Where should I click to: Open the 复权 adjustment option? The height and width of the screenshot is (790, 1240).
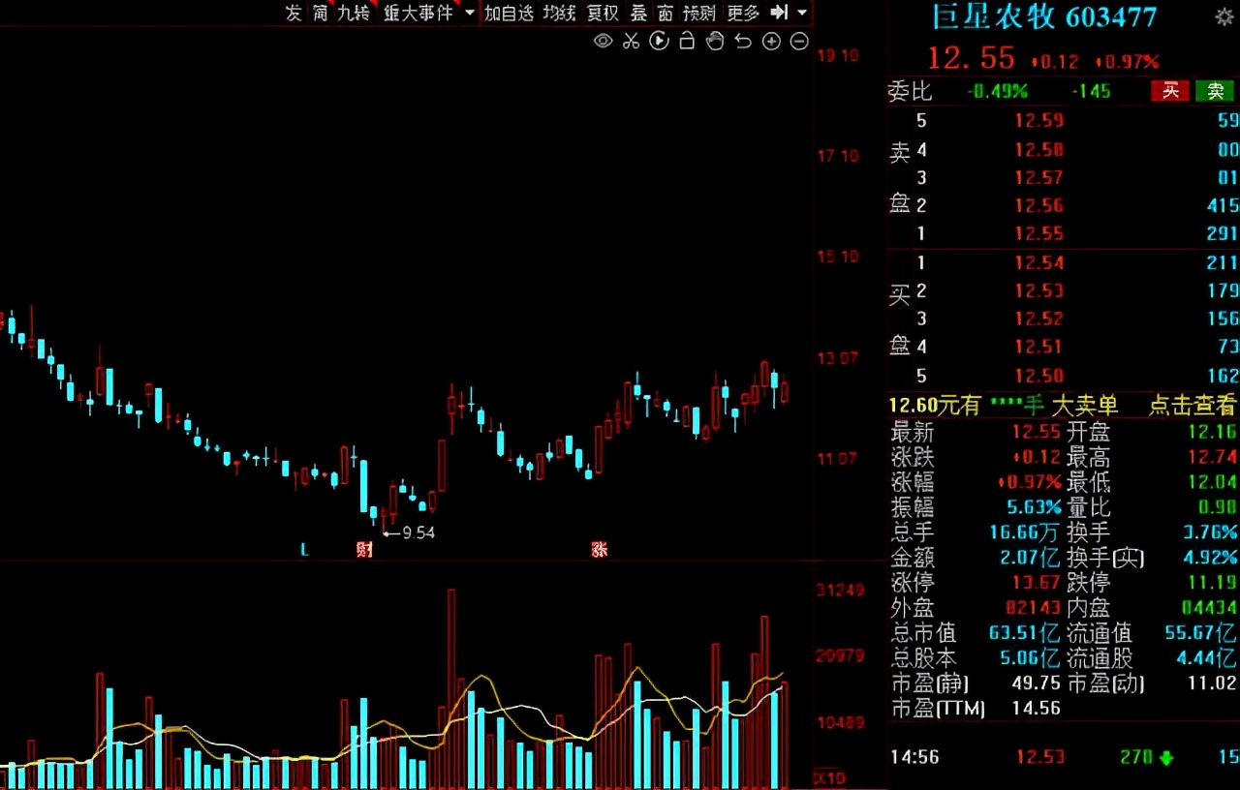603,13
